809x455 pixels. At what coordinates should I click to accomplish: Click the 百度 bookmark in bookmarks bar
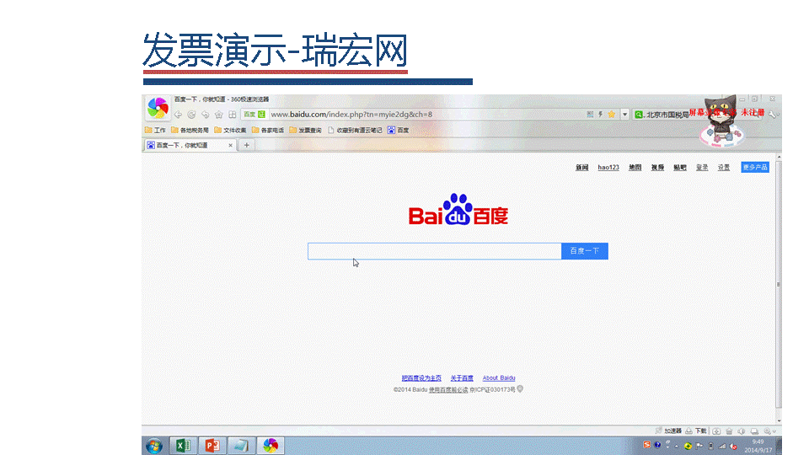pos(399,131)
